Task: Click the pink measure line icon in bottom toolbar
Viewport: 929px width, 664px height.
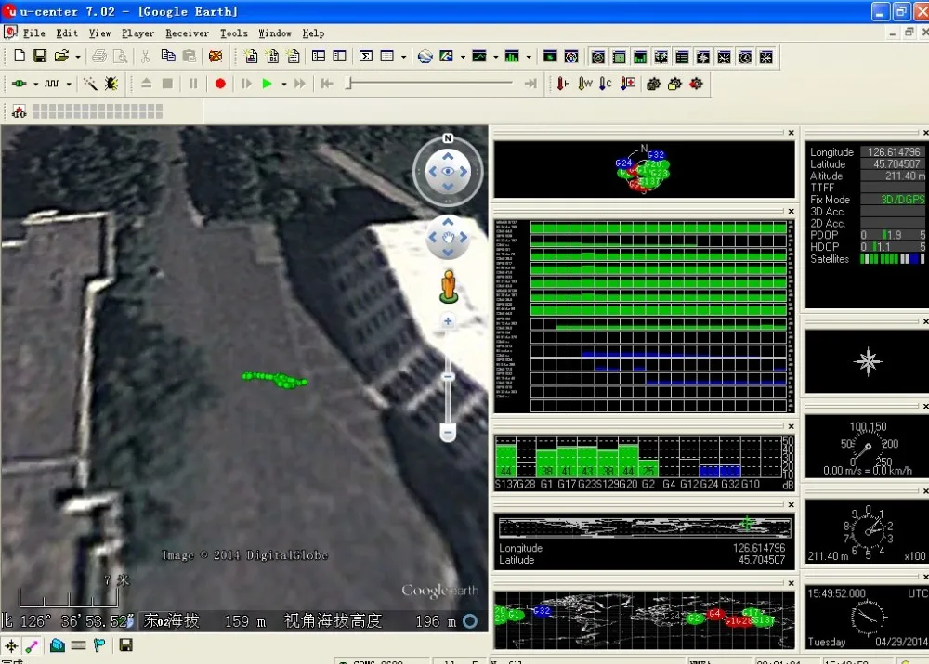Action: [32, 645]
